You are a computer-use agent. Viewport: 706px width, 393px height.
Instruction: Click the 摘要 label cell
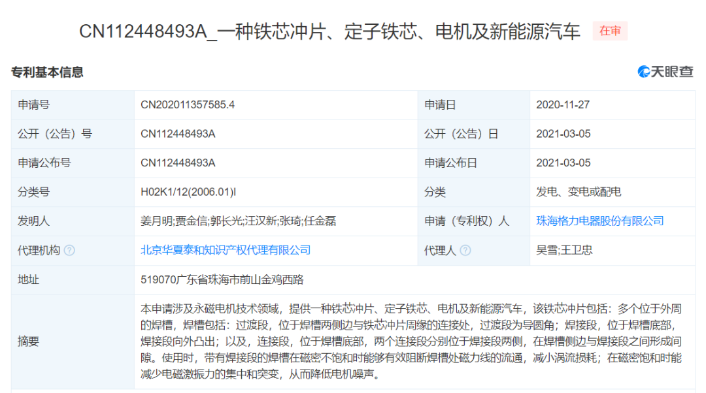point(73,341)
